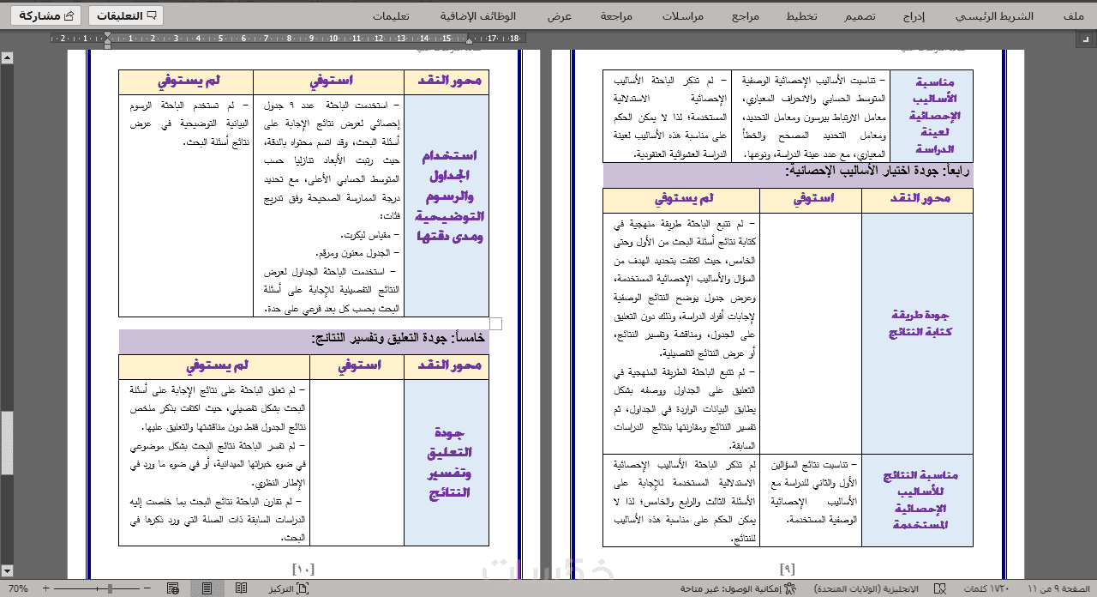Click cell مناسبة النتائج للأساليب الإحصائية المستخدمة

[918, 500]
